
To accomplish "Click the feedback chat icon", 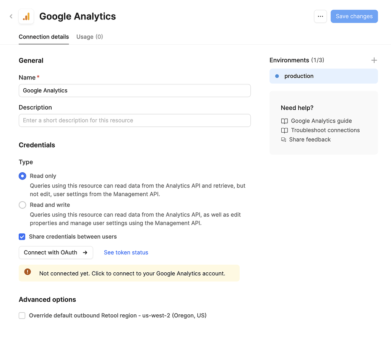I will tap(284, 139).
